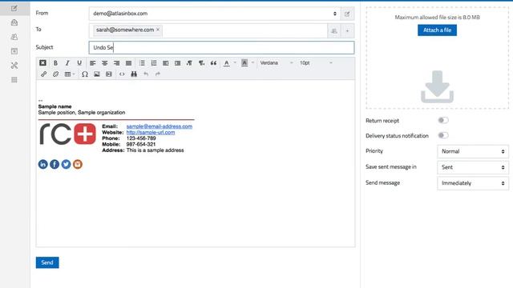This screenshot has width=513, height=288.
Task: Open address book for recipients
Action: click(x=333, y=31)
